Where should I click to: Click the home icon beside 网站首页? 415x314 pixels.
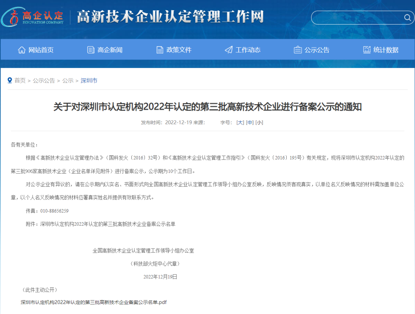point(22,50)
